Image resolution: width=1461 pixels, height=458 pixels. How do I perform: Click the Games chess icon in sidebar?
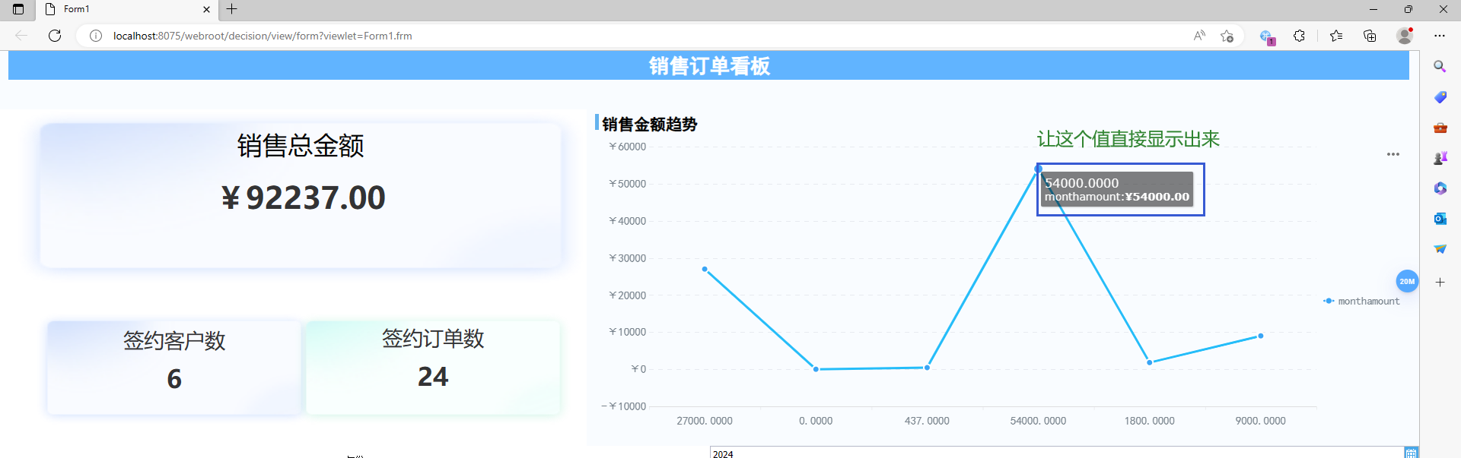pos(1440,158)
